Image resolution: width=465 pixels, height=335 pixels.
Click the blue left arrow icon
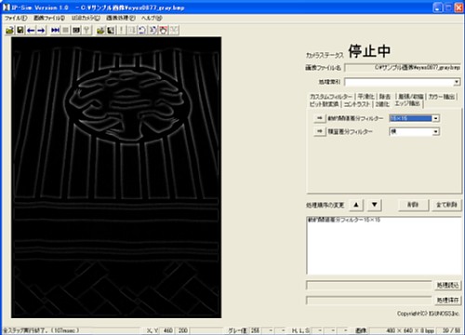(x=31, y=30)
